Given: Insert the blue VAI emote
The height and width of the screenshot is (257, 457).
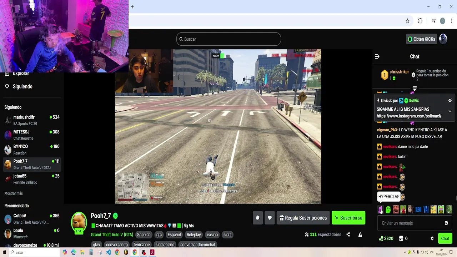Looking at the screenshot, I should click(x=426, y=210).
